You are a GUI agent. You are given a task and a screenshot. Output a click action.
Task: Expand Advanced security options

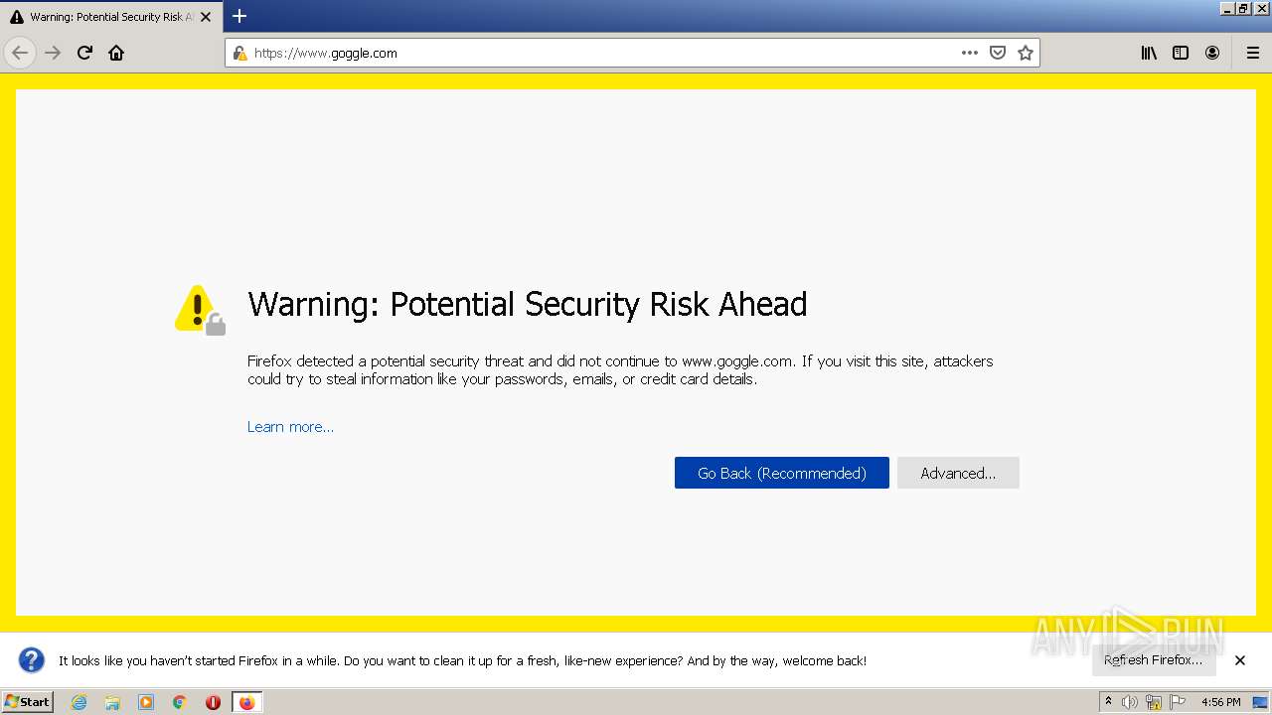click(x=958, y=473)
